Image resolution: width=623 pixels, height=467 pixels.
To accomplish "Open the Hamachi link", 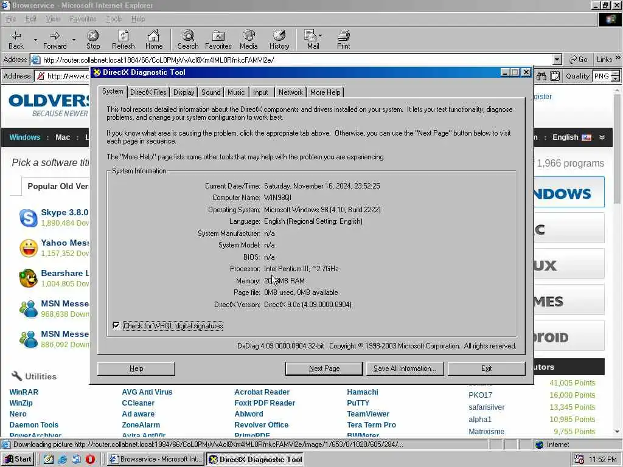I will 363,392.
